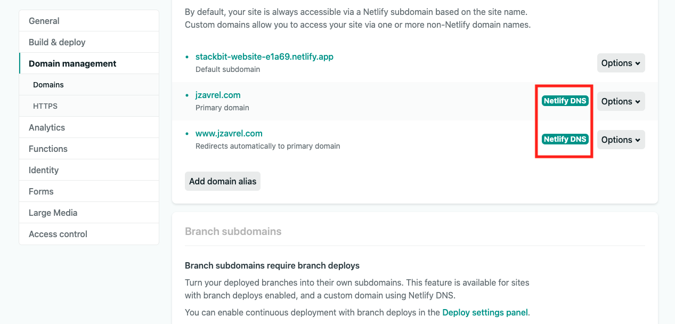This screenshot has height=324, width=675.
Task: Open the HTTPS sub-item
Action: tap(89, 106)
